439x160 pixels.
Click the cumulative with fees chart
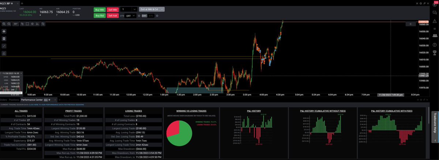[x=393, y=130]
